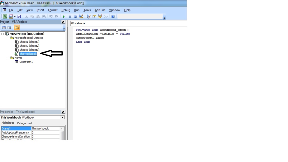Open the Insert menu
The width and height of the screenshot is (288, 162).
click(x=40, y=10)
